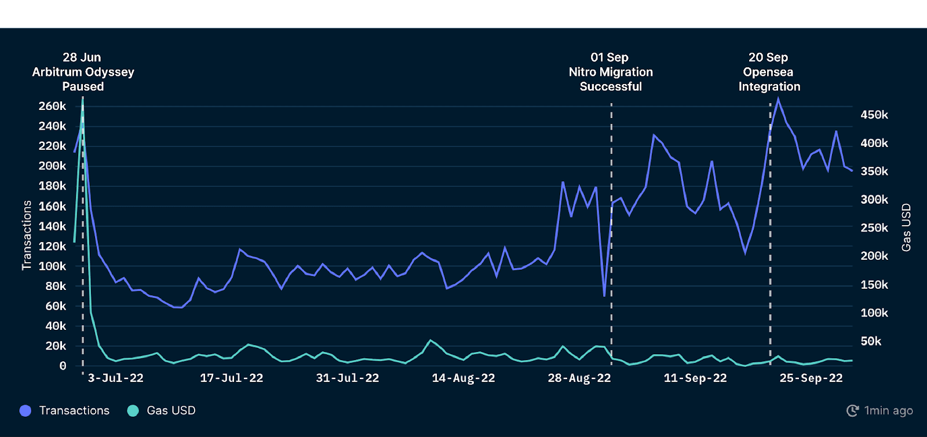Select the Nitro Migration Successful annotation label
This screenshot has width=927, height=437.
[x=611, y=72]
